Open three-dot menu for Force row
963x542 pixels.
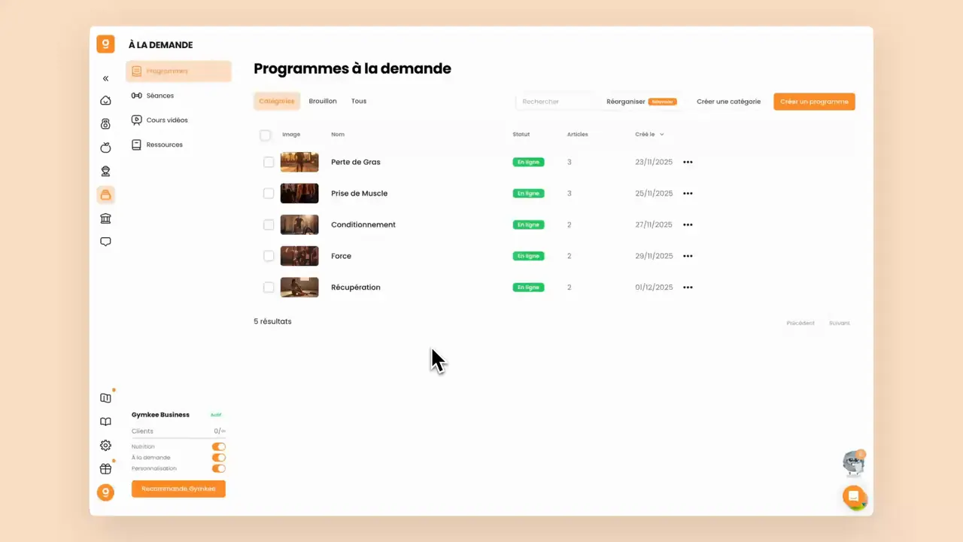tap(688, 256)
